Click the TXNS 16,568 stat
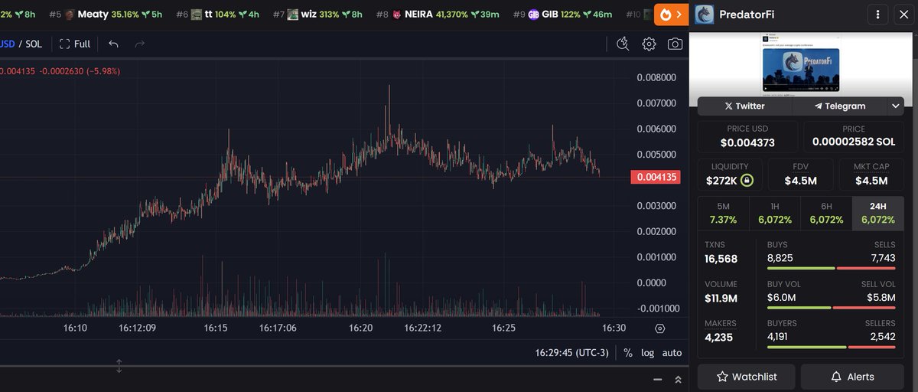The height and width of the screenshot is (392, 918). (721, 252)
